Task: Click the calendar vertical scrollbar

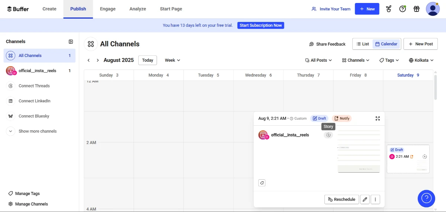Action: click(436, 87)
